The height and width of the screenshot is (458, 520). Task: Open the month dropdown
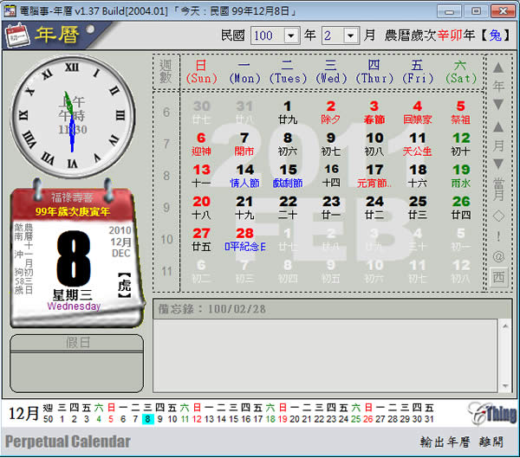350,36
